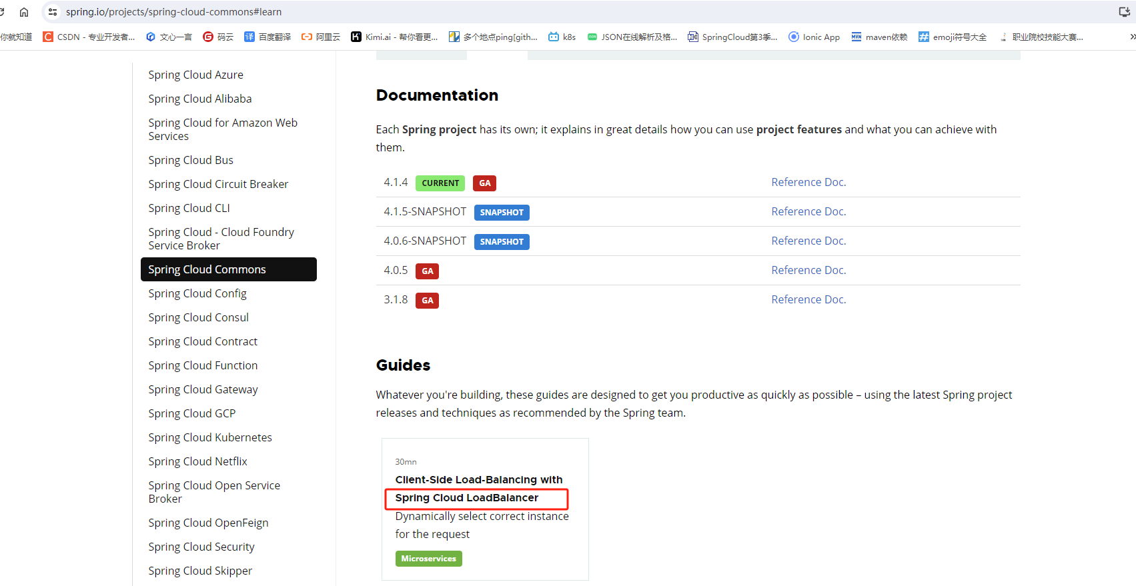
Task: Open the 职业院校技能大赛 bookmark
Action: click(x=1040, y=37)
